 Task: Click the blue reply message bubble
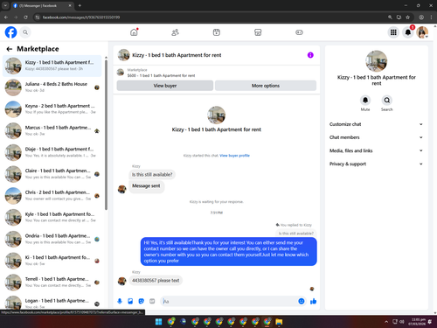tap(229, 252)
